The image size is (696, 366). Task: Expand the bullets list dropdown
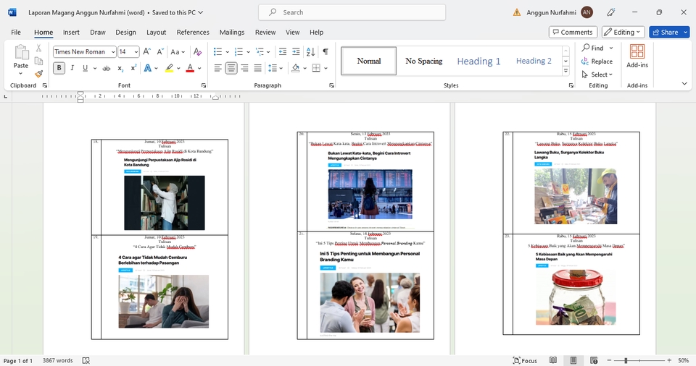(227, 52)
